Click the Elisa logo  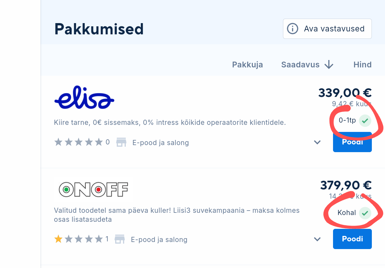tap(84, 97)
